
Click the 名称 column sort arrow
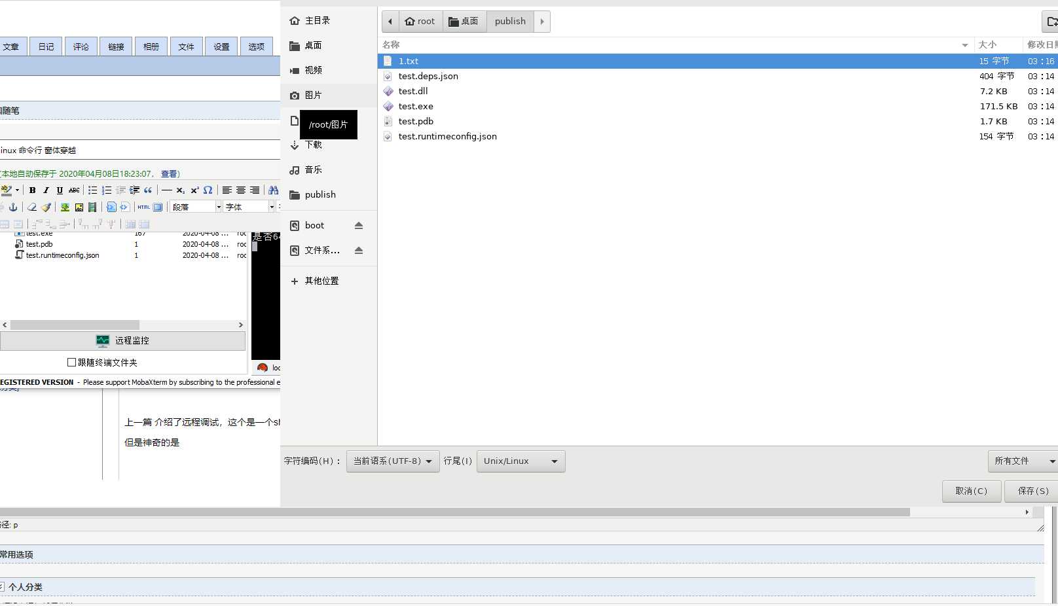click(x=965, y=45)
